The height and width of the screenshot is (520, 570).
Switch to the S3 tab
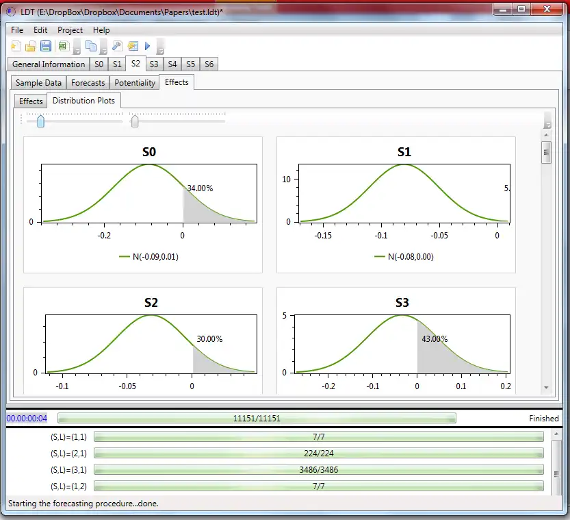click(x=154, y=64)
